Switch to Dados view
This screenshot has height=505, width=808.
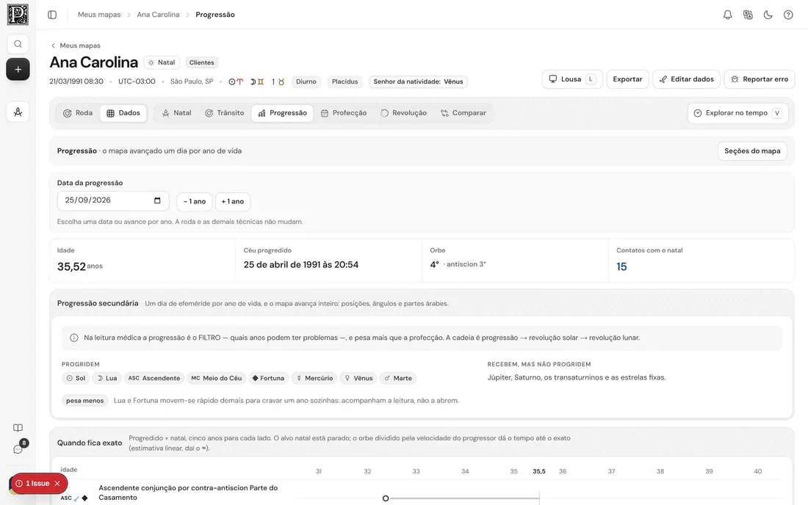(123, 113)
